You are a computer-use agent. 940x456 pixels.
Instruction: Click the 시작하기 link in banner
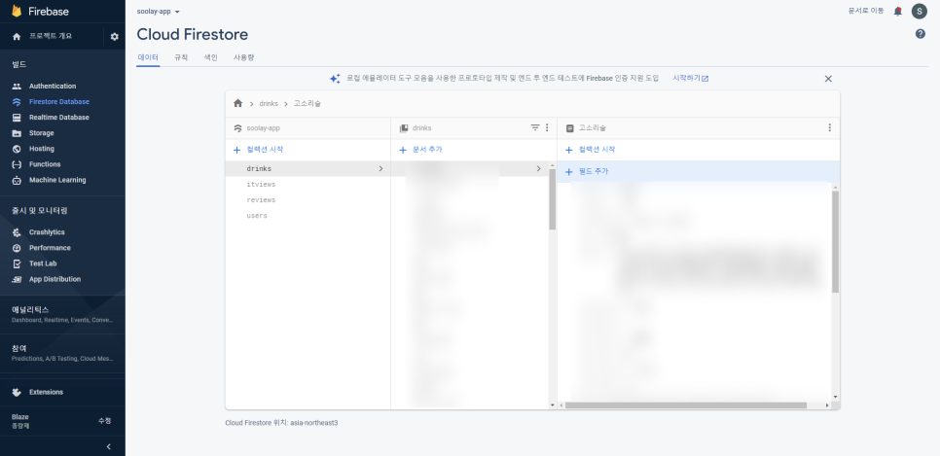tap(691, 79)
